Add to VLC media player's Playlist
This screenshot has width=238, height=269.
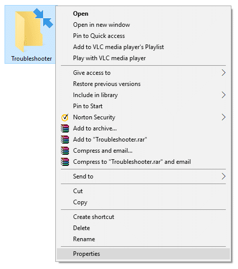[x=143, y=47]
